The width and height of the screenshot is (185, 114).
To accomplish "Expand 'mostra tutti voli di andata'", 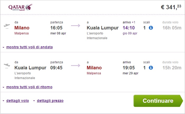I will [x=29, y=47].
